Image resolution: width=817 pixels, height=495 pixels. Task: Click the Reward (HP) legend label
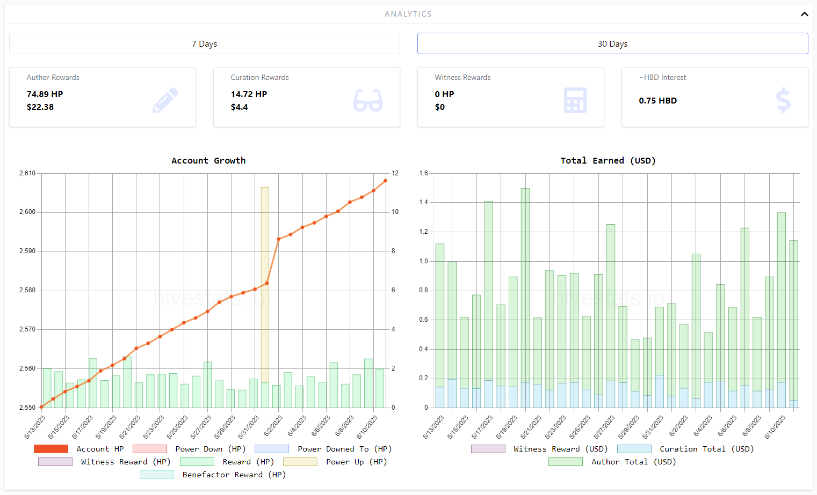click(x=248, y=462)
